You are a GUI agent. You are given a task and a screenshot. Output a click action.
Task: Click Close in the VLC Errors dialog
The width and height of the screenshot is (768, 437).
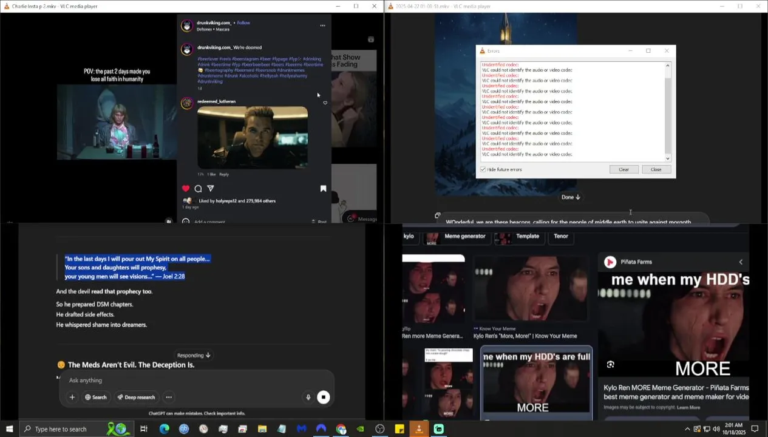pyautogui.click(x=656, y=169)
